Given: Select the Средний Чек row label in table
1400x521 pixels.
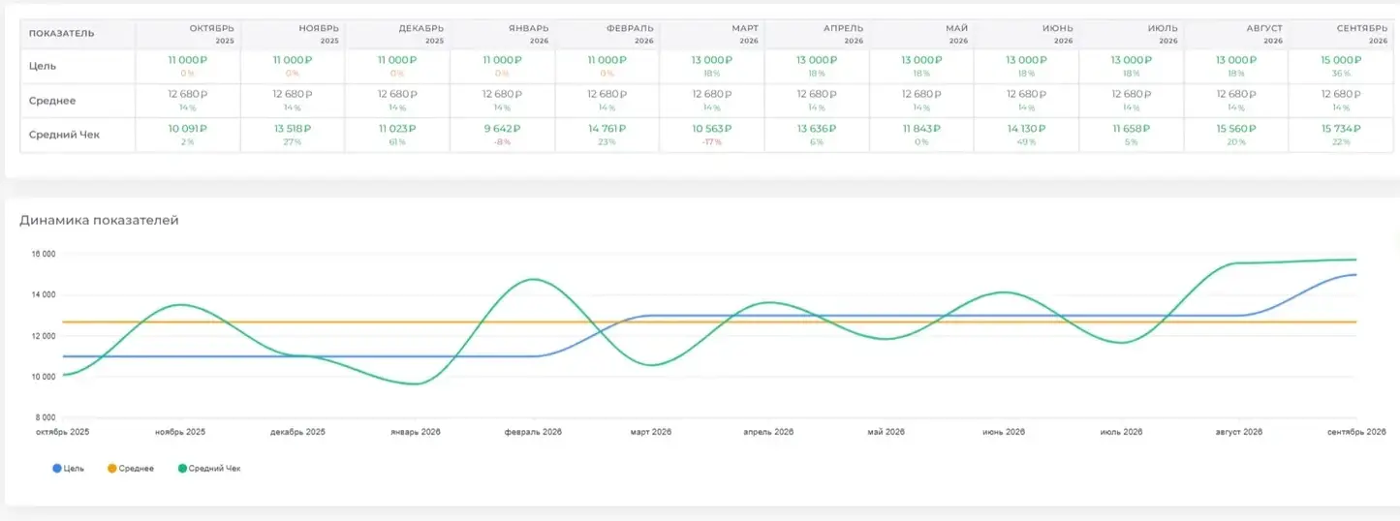Looking at the screenshot, I should 64,135.
